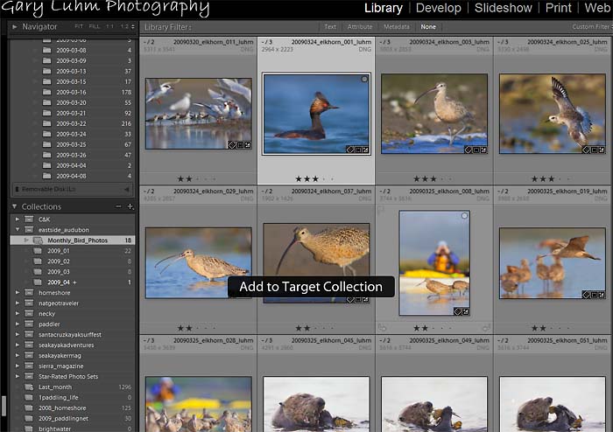
Task: Click develop badge on elkhorn_003 thumbnail
Action: 483,150
